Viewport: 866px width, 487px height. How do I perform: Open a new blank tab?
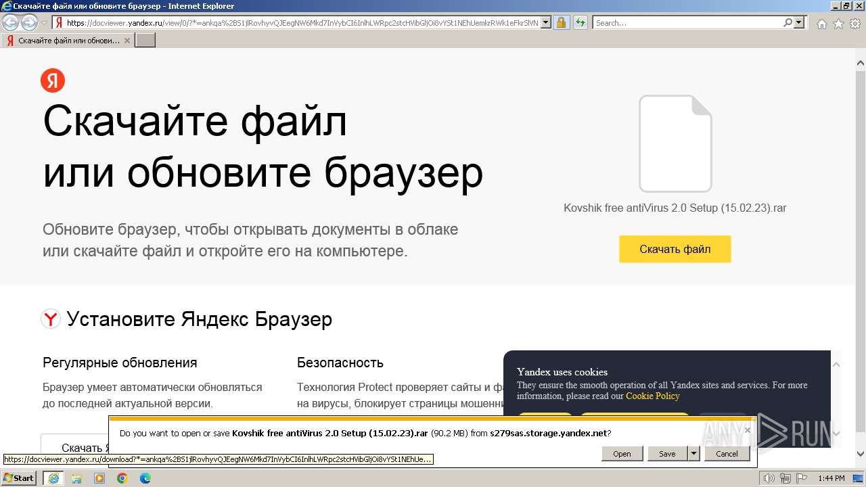click(145, 41)
